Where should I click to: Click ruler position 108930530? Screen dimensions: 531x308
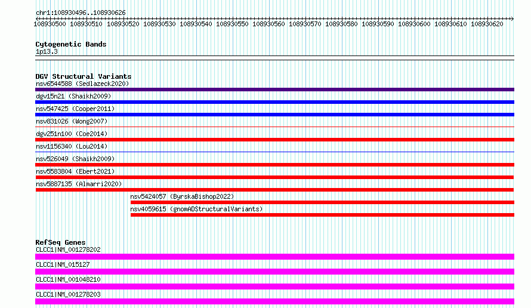(x=159, y=24)
